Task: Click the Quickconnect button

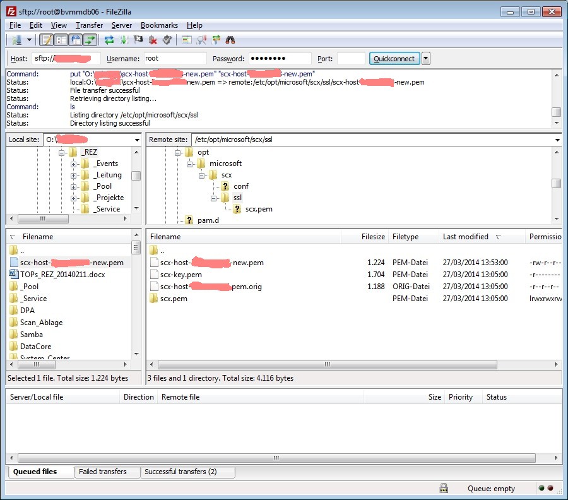Action: coord(394,59)
